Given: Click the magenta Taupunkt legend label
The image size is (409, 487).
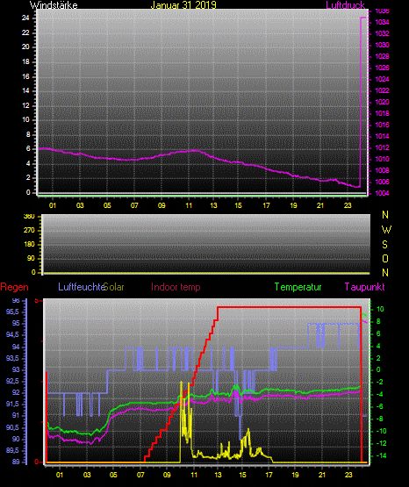Looking at the screenshot, I should pos(364,287).
